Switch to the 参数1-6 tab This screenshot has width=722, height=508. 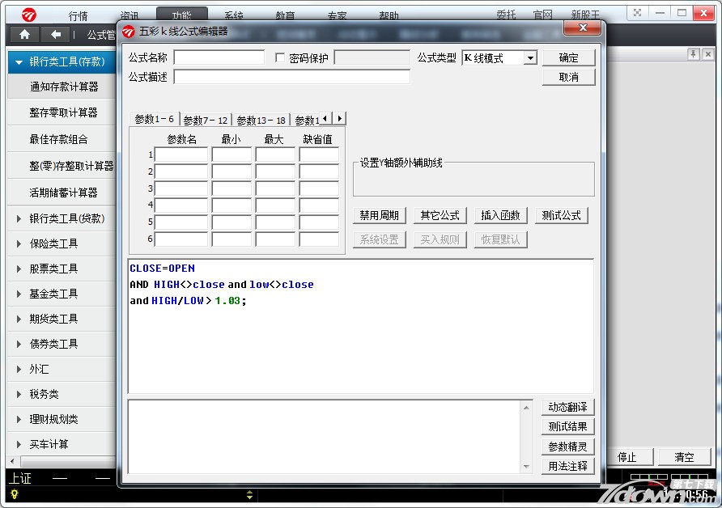point(155,119)
